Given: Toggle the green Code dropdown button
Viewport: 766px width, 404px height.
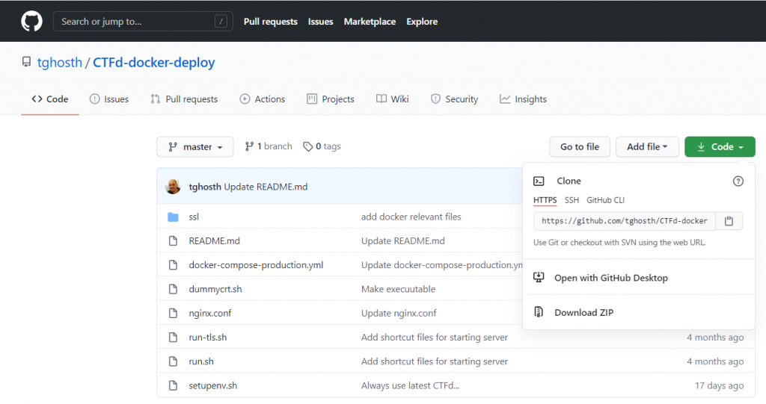Looking at the screenshot, I should pyautogui.click(x=719, y=147).
